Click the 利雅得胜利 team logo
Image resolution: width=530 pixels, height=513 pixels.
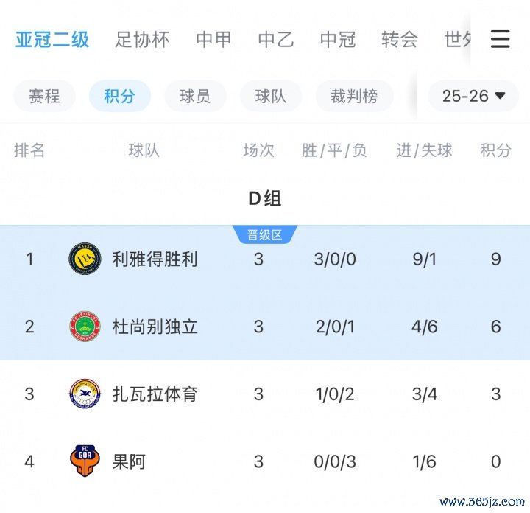tap(85, 259)
